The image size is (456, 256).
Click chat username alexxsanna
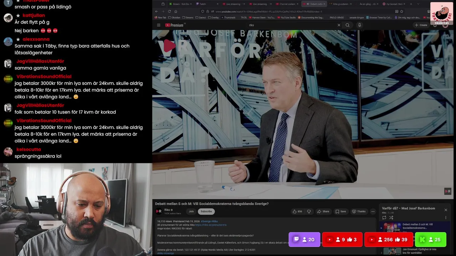pos(36,39)
